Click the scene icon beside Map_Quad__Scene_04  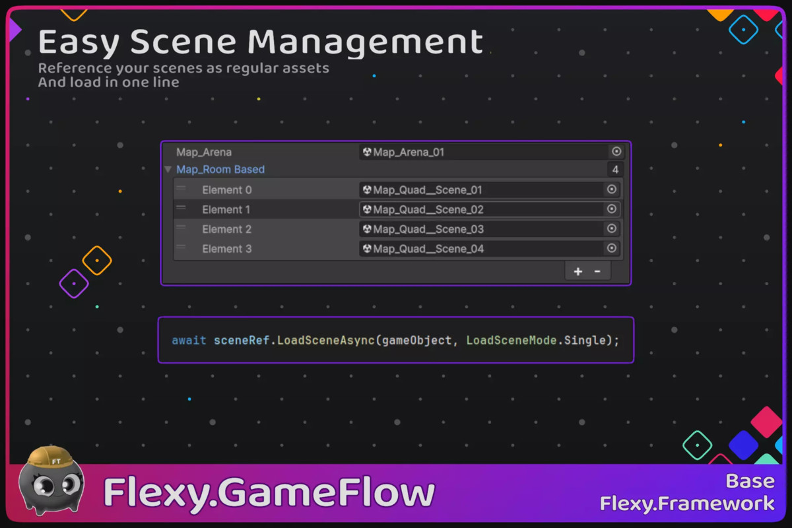click(367, 249)
